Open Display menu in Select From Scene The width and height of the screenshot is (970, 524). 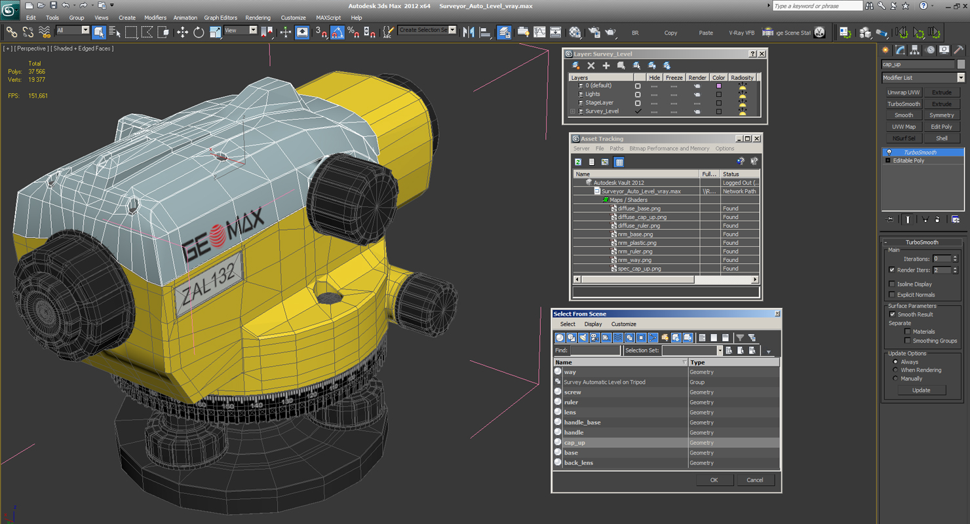(x=593, y=324)
